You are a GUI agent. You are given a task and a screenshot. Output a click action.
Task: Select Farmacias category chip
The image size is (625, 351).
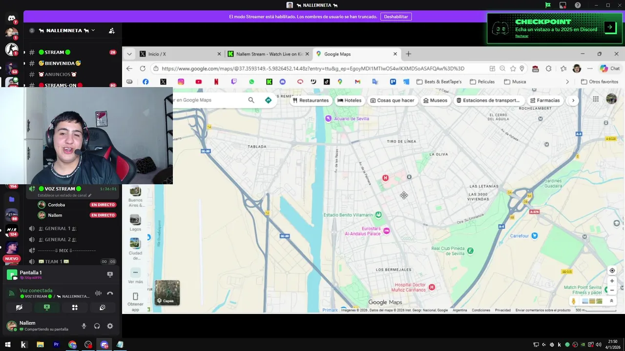pos(545,100)
